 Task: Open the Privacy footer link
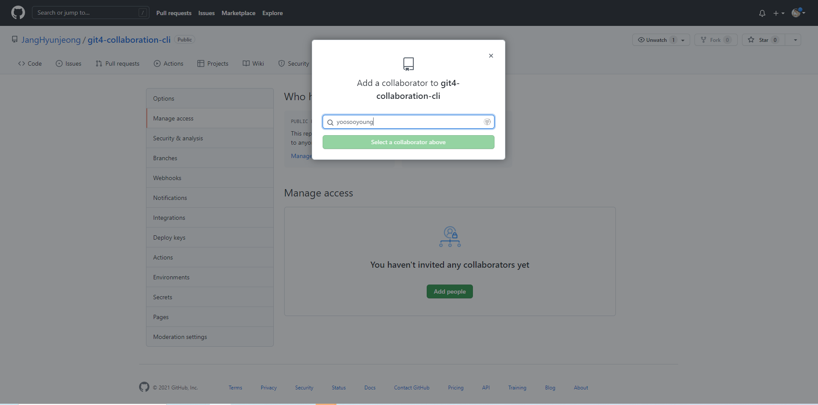click(269, 388)
